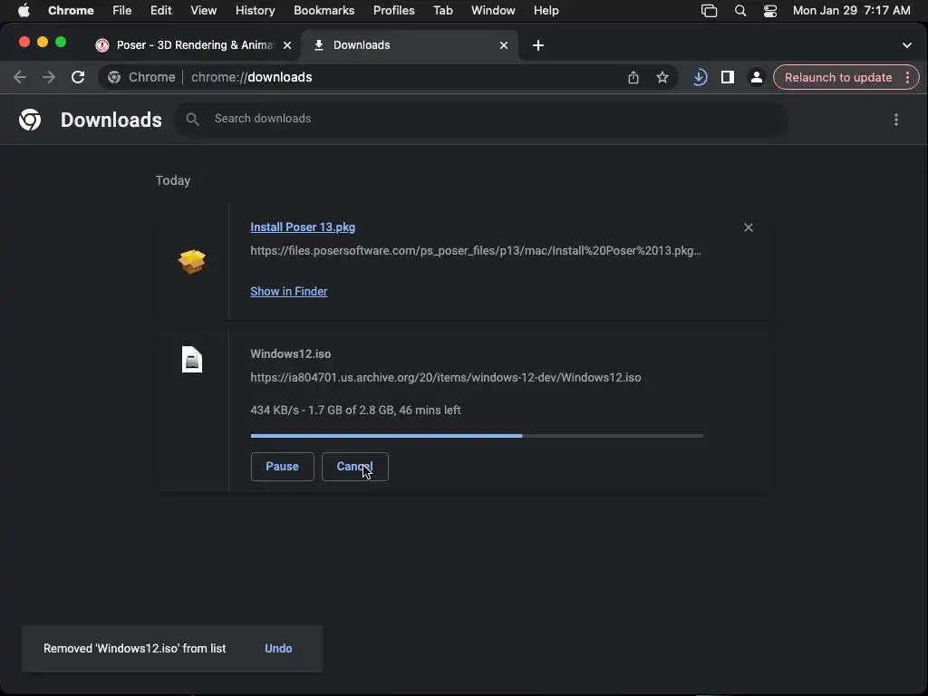
Task: Open the Chrome app menu
Action: click(x=71, y=11)
